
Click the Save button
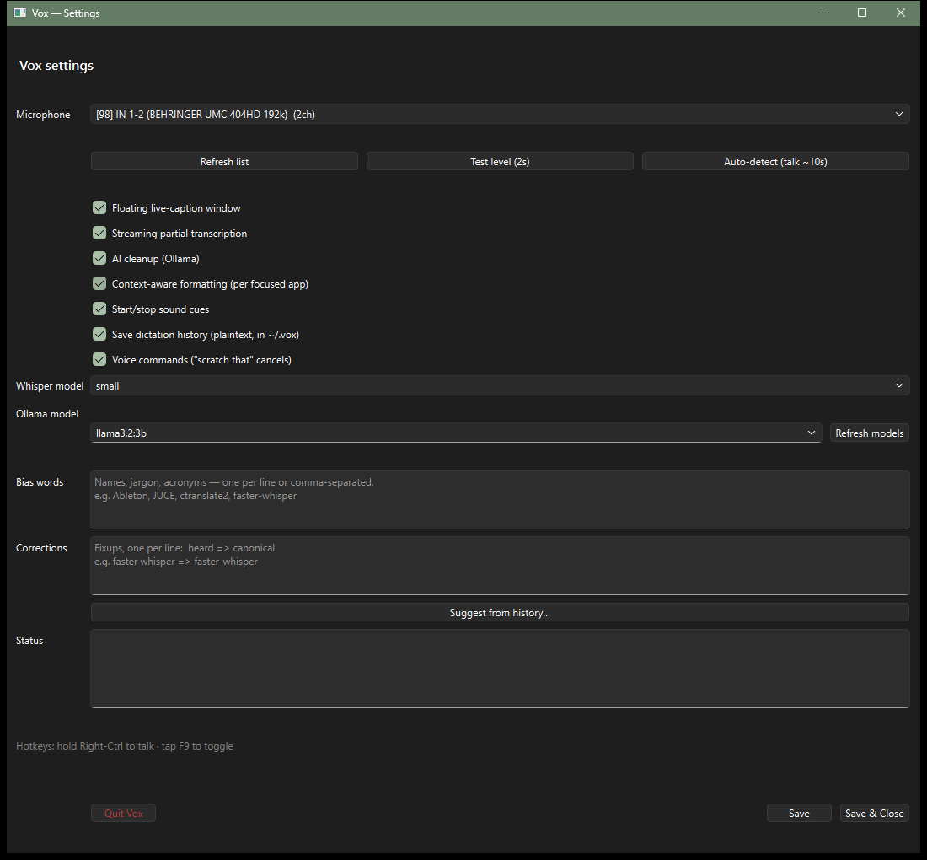[x=799, y=814]
